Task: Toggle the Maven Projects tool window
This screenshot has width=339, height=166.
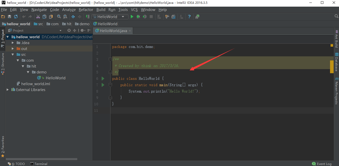Action: (336, 91)
